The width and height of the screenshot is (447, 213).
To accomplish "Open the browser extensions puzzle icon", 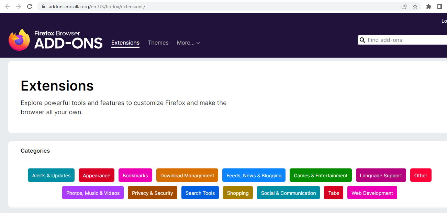I will coord(428,7).
